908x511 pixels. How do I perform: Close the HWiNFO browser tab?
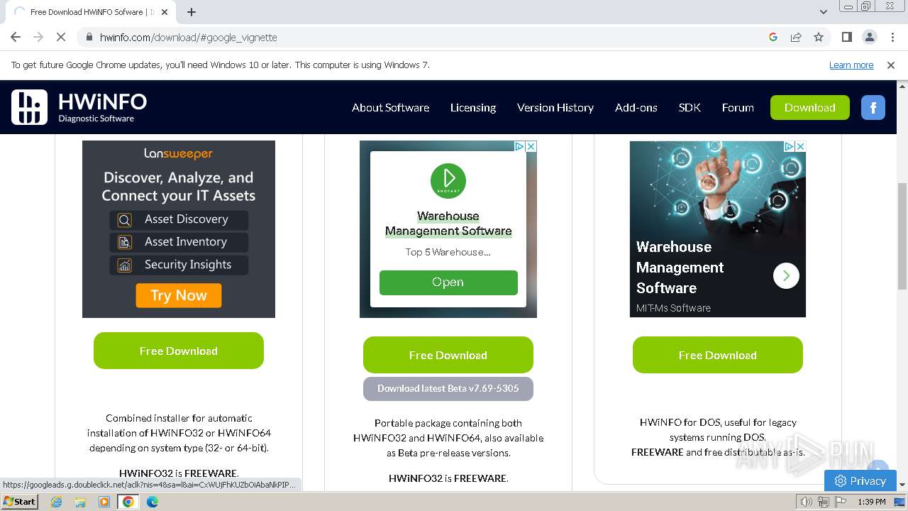(x=165, y=12)
